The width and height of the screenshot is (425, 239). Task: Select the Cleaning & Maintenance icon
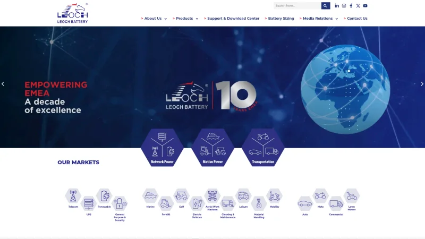tap(228, 203)
